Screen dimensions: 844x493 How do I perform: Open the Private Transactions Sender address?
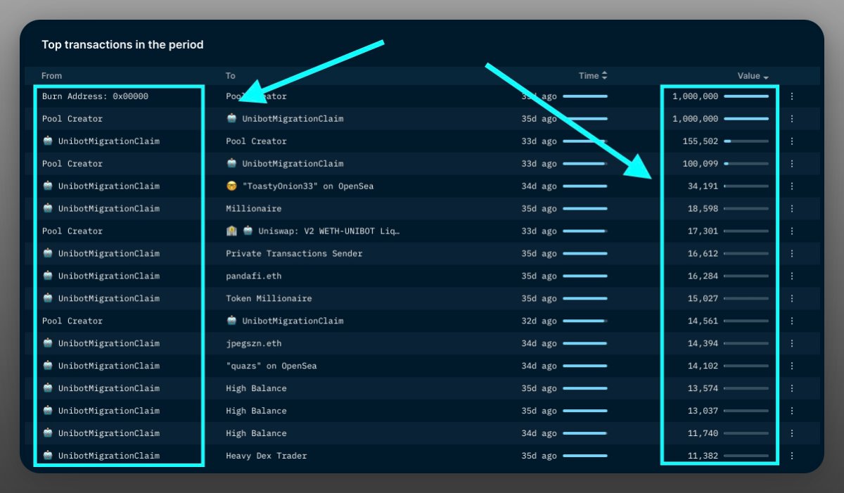[x=294, y=254]
